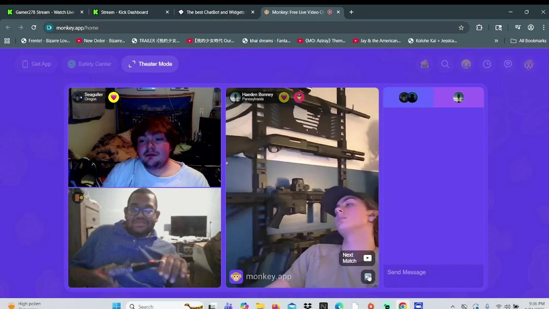Screen dimensions: 549x309
Task: Select the pair-avatars chat tab
Action: [x=408, y=97]
